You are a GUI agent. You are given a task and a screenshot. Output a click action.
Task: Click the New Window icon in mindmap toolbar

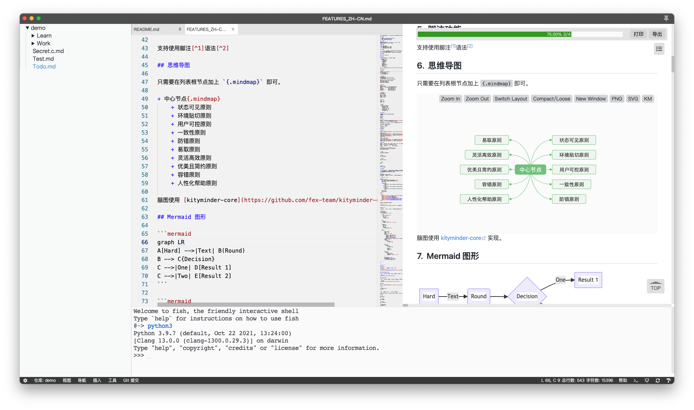591,99
